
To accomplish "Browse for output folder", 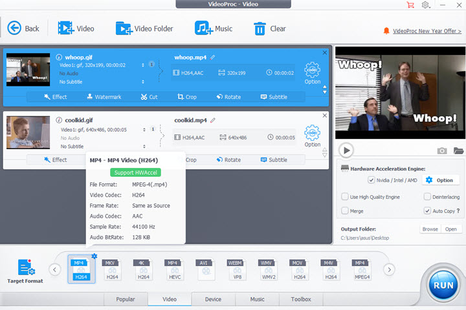I will click(430, 229).
